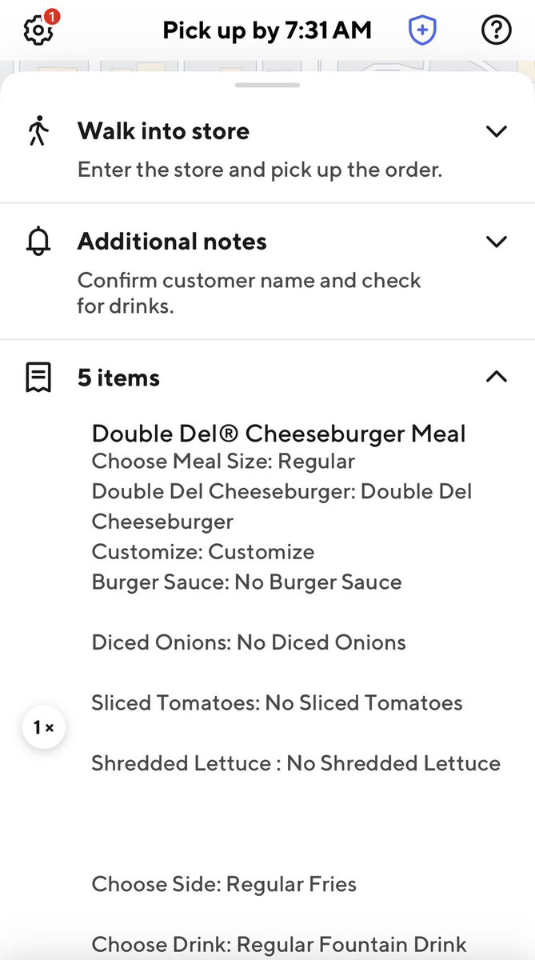Image resolution: width=535 pixels, height=960 pixels.
Task: Tap the 5 items heading
Action: tap(118, 378)
